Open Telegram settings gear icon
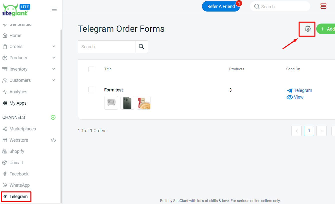This screenshot has height=204, width=335. 308,29
